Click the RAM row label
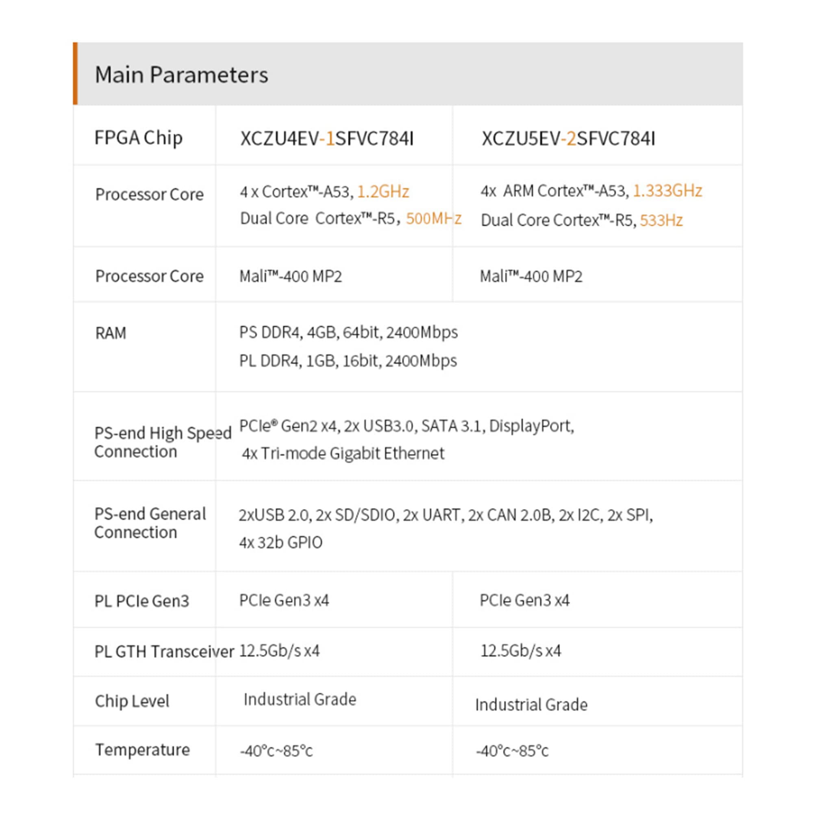813x813 pixels. (x=111, y=333)
